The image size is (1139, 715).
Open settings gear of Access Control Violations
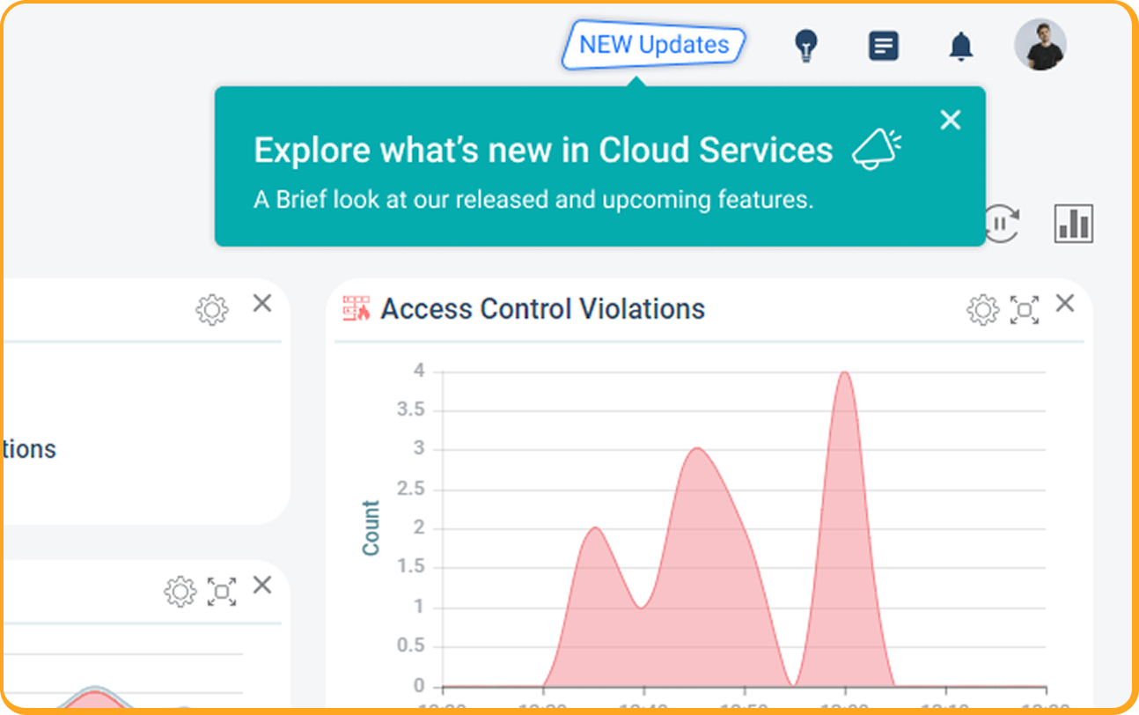(982, 310)
